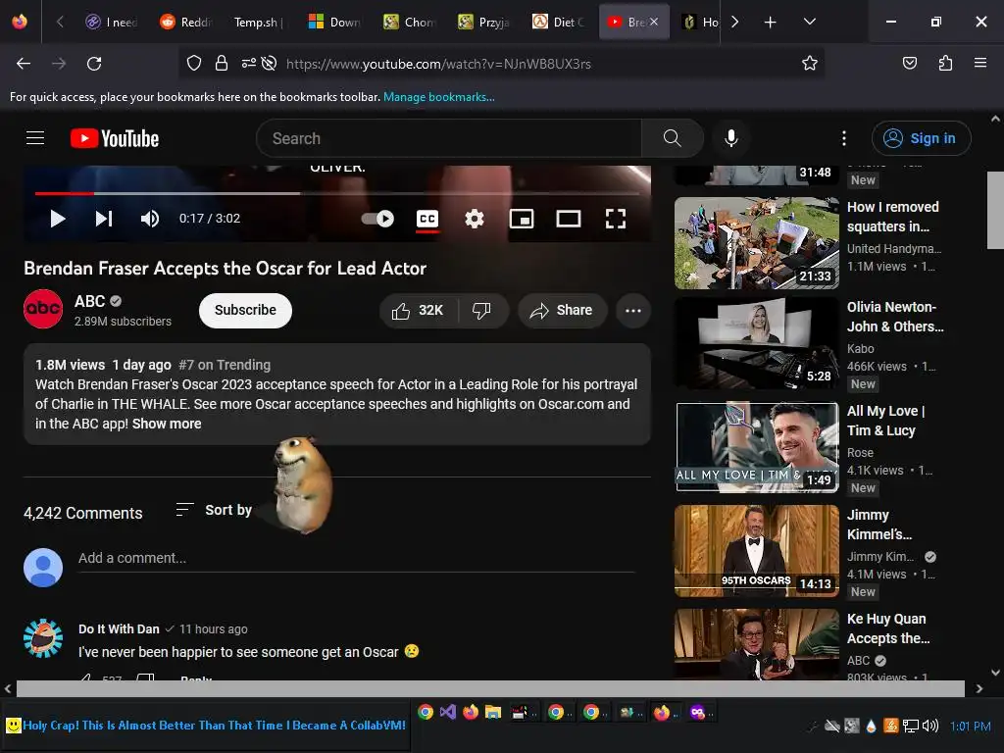Open 'All My Love | Tim & Lucy' thumbnail
Screen dimensions: 1004x753
(757, 447)
